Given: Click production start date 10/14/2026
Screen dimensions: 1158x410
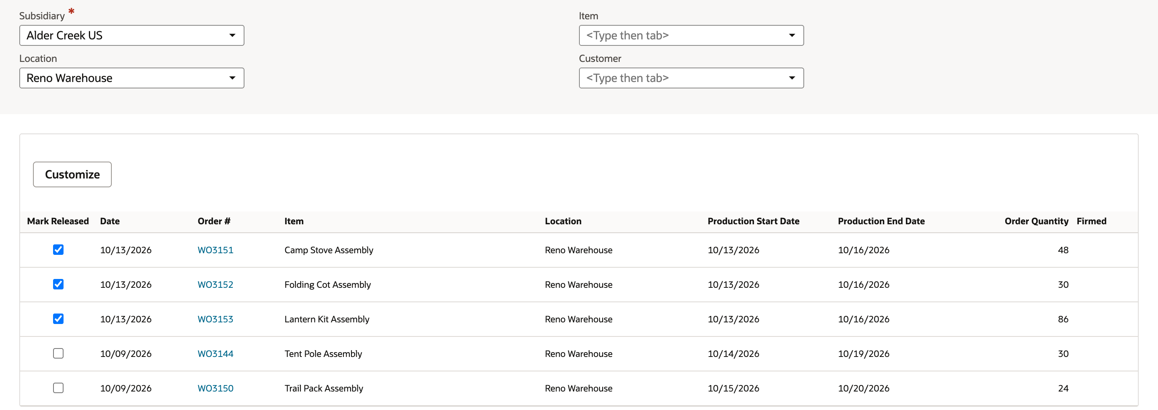Looking at the screenshot, I should pyautogui.click(x=733, y=354).
